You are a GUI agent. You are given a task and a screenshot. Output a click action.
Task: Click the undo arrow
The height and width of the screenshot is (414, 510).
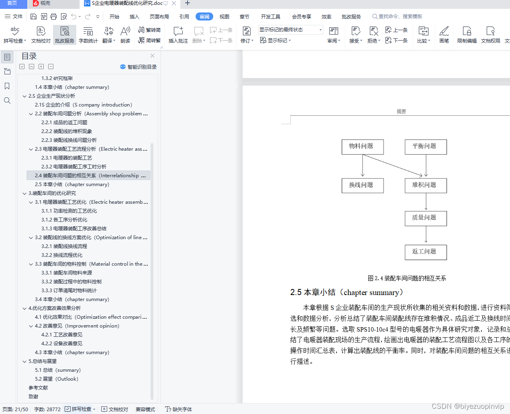(x=73, y=16)
